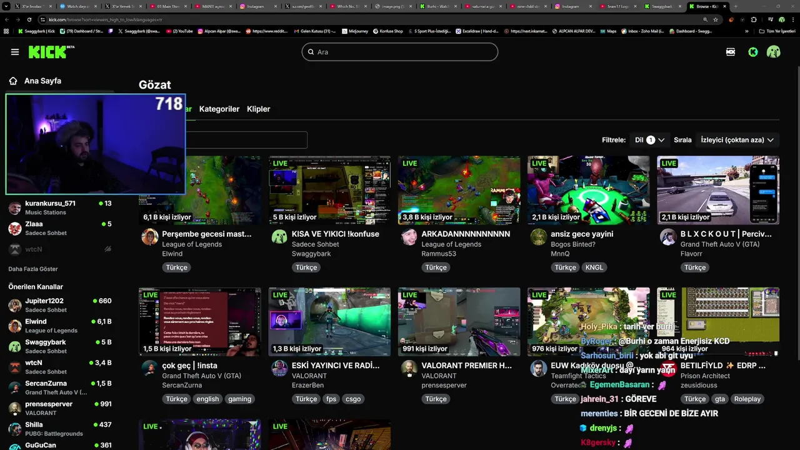Click the magnifier icon in Ara search bar

tap(311, 52)
